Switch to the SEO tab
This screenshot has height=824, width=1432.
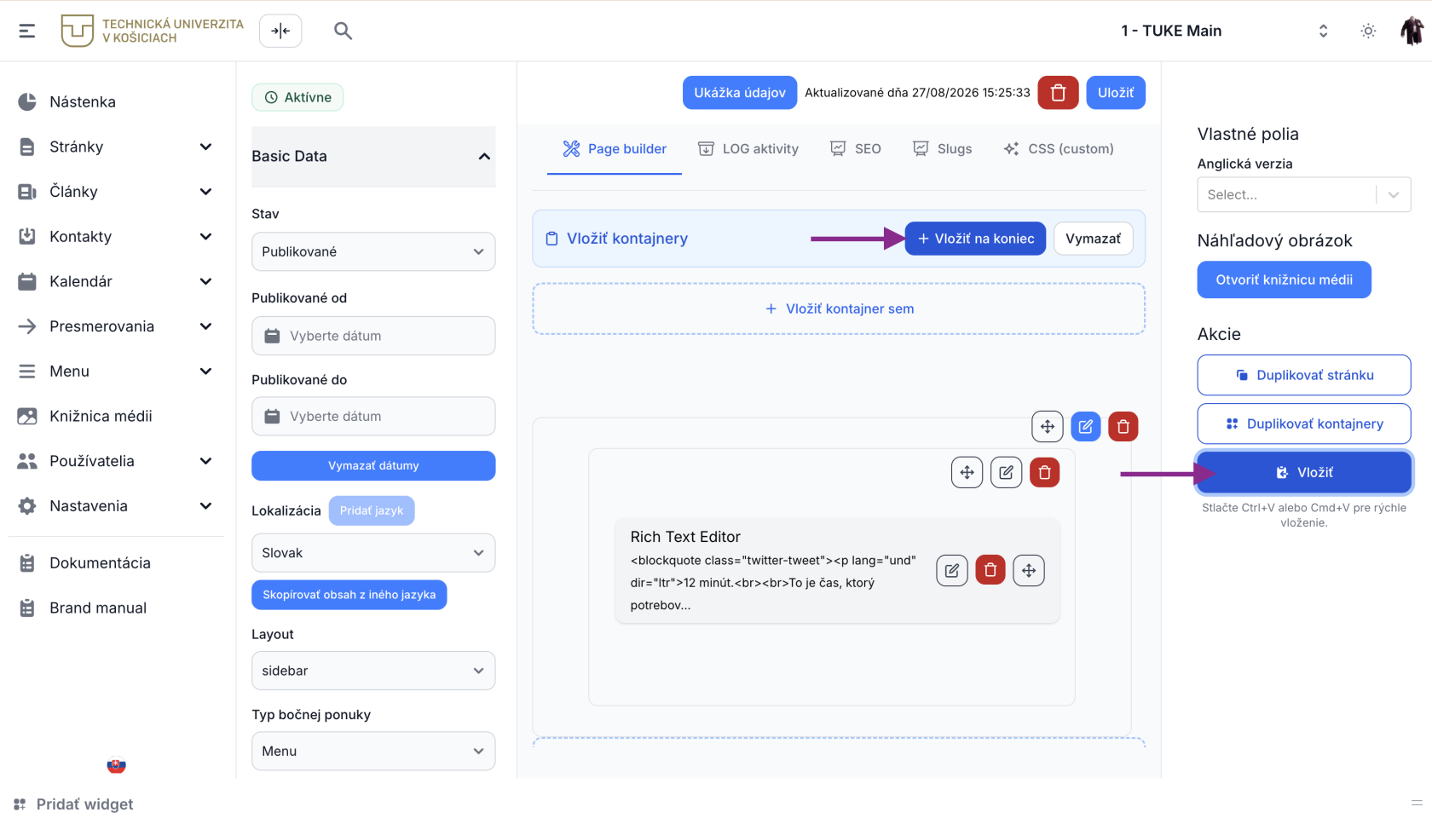(x=856, y=149)
